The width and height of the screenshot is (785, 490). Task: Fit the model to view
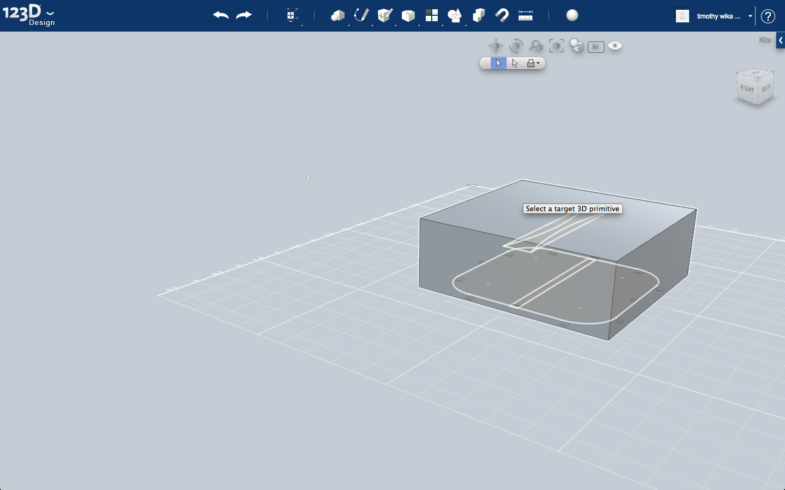point(557,46)
